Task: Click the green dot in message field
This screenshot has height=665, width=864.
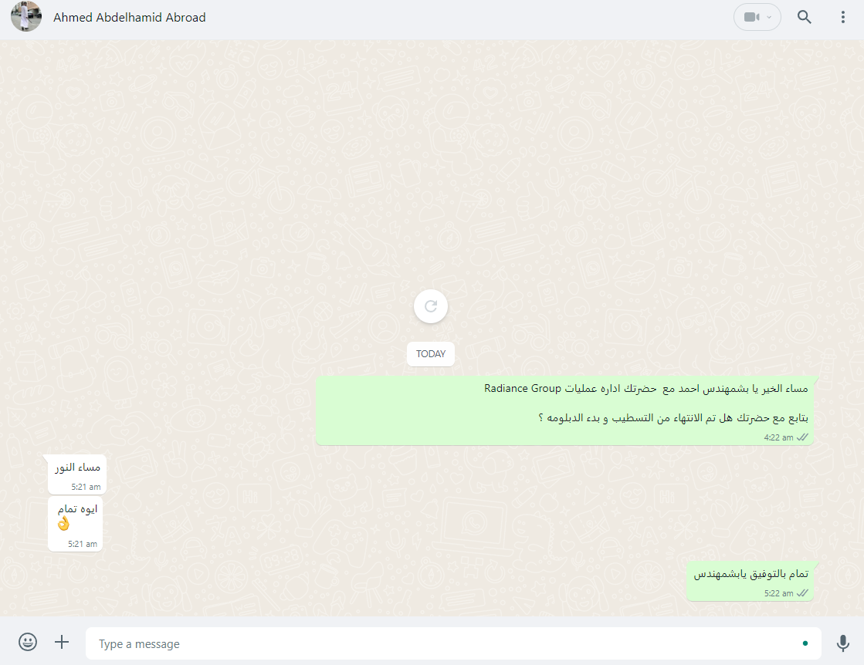Action: (805, 643)
